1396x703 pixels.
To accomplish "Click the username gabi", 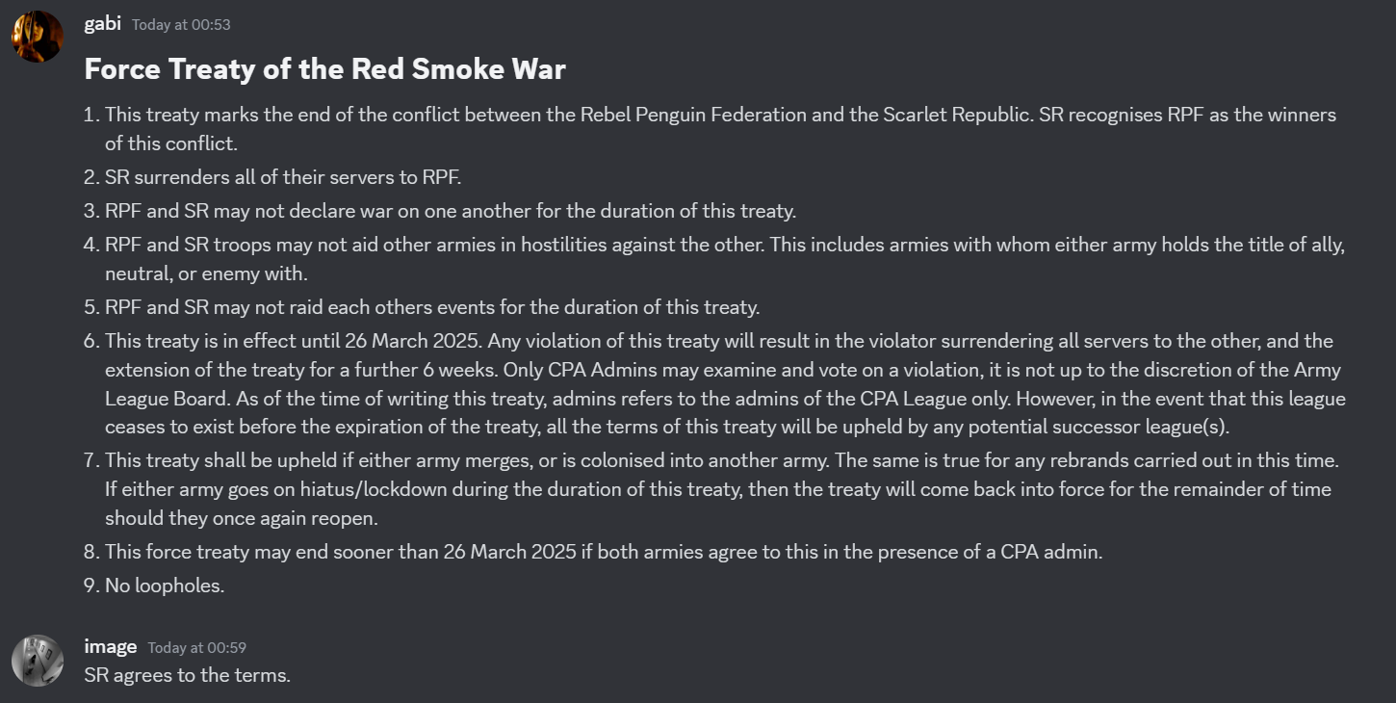I will click(x=102, y=23).
